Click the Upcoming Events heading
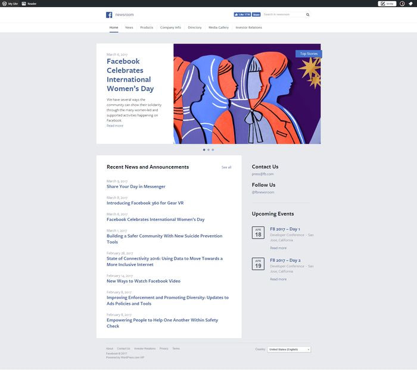 coord(273,214)
